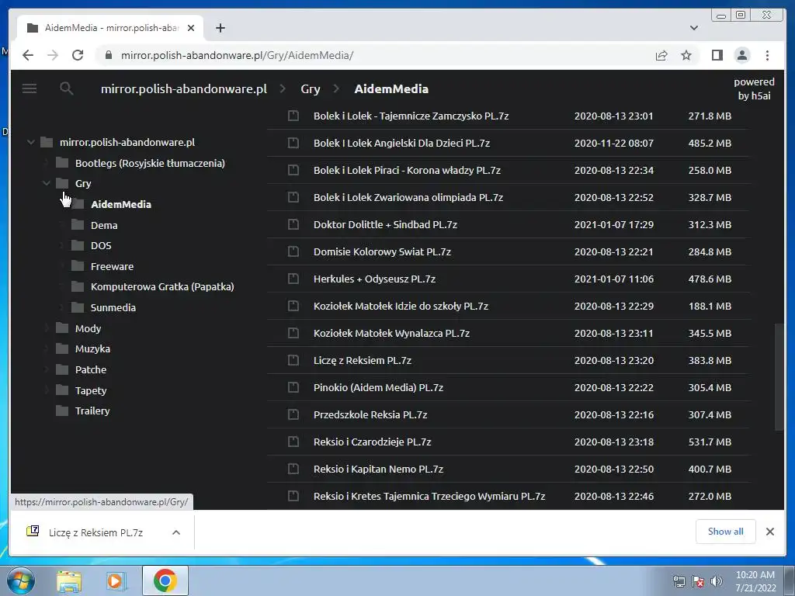Expand the DOS tree folder arrow
The height and width of the screenshot is (596, 795).
coord(62,245)
